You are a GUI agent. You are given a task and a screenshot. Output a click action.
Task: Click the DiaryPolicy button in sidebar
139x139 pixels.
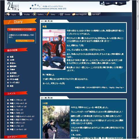tap(25, 41)
